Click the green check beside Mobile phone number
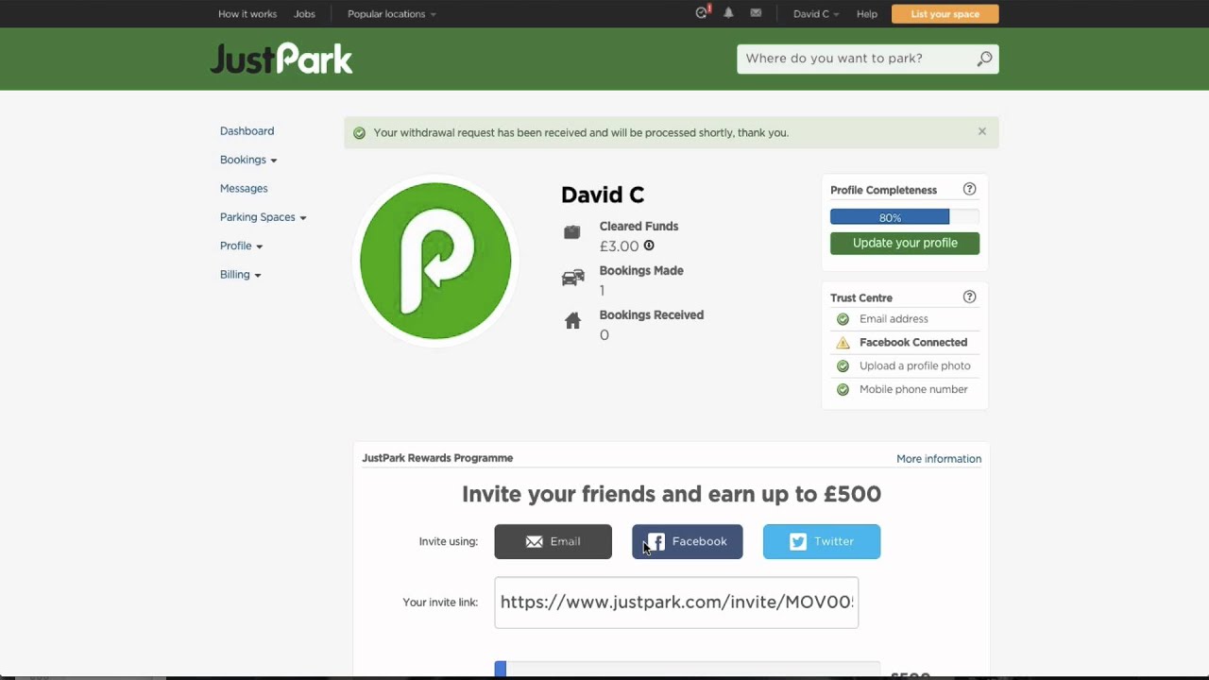Image resolution: width=1209 pixels, height=680 pixels. click(843, 390)
